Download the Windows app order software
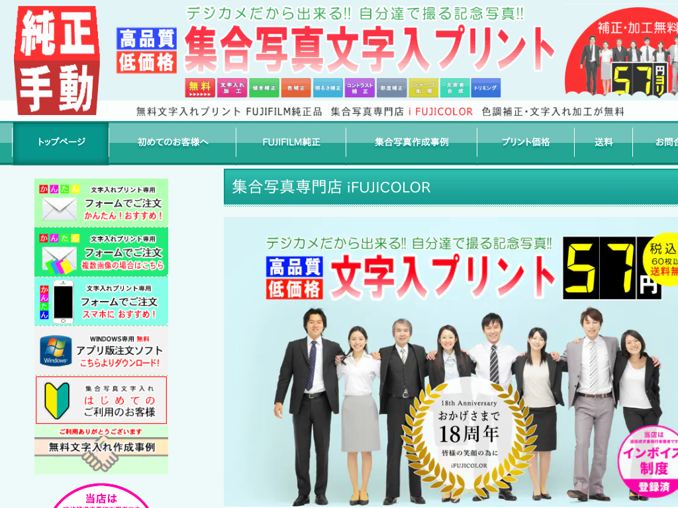Image resolution: width=678 pixels, height=508 pixels. [101, 350]
